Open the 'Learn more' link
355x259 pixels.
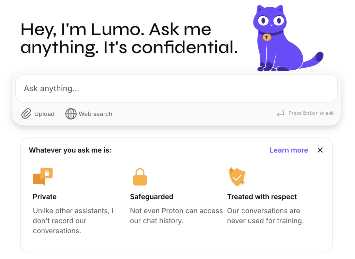pos(288,150)
